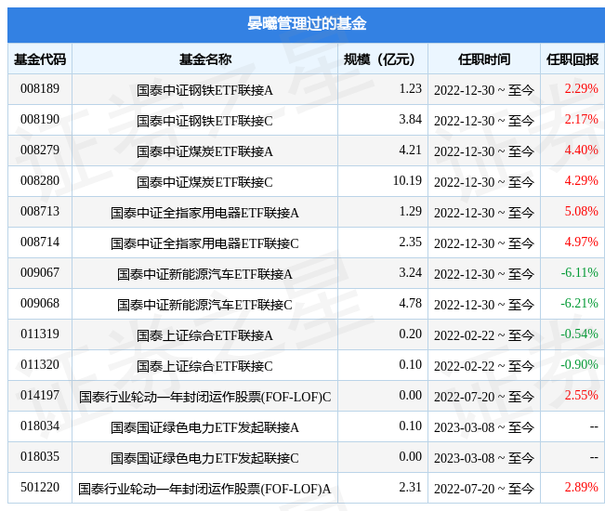Open 国泰中证新能源汽车ETF联接C fund name
605x511 pixels.
click(204, 305)
